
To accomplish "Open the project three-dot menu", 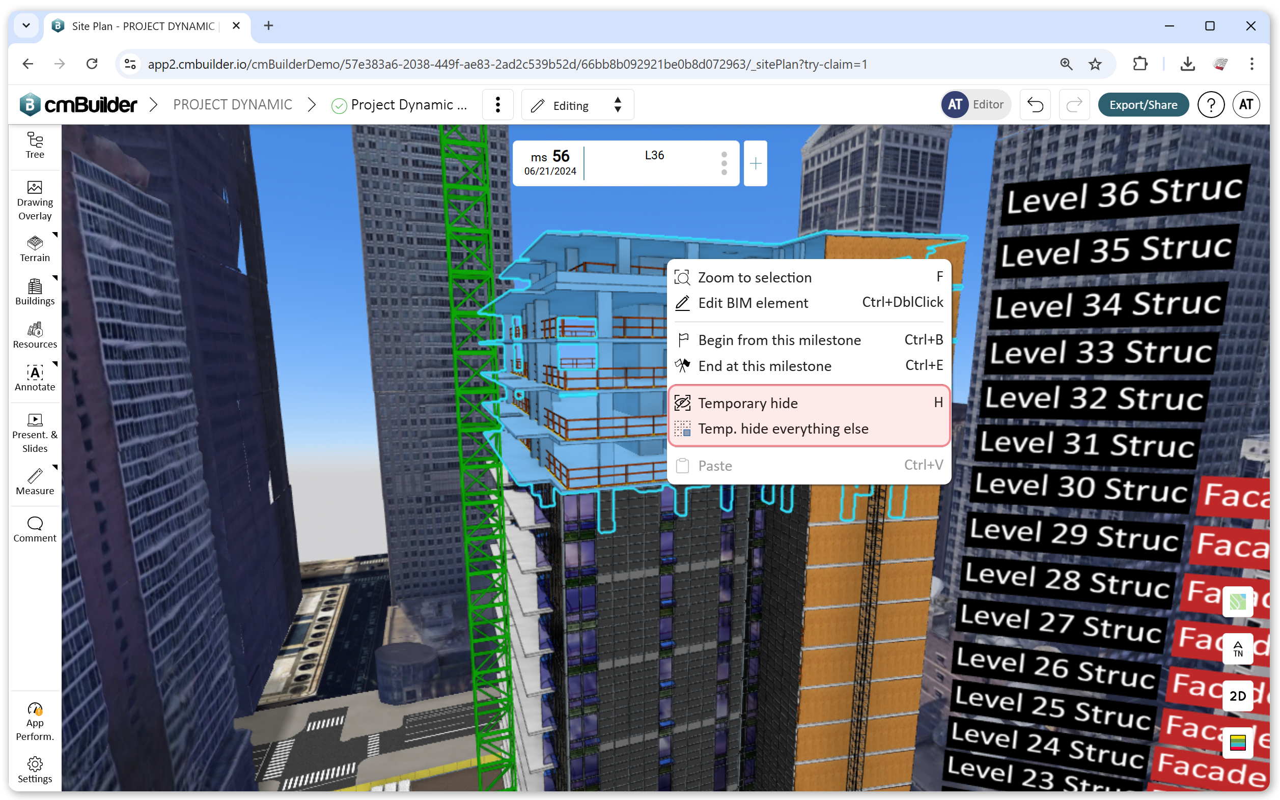I will click(x=497, y=105).
